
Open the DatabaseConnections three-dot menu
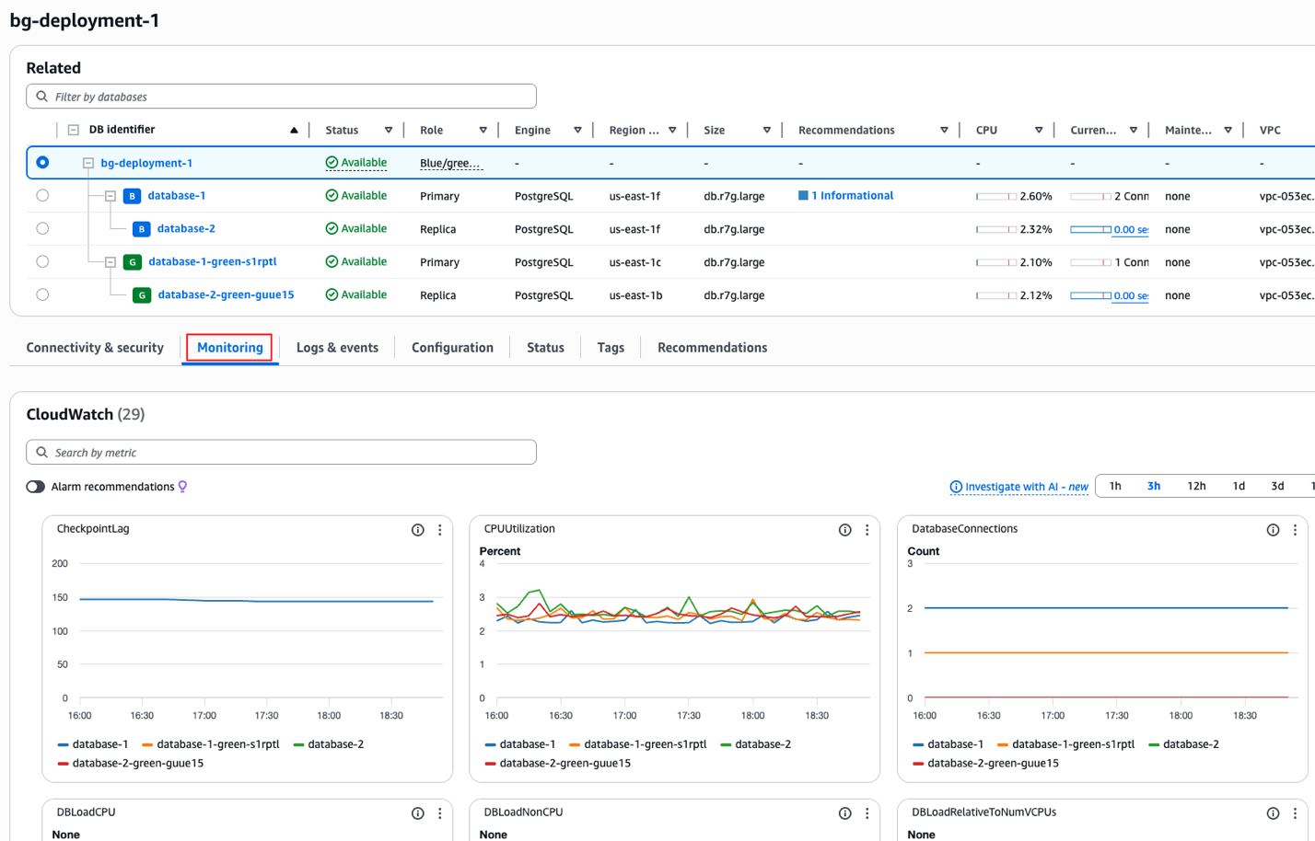pyautogui.click(x=1295, y=530)
